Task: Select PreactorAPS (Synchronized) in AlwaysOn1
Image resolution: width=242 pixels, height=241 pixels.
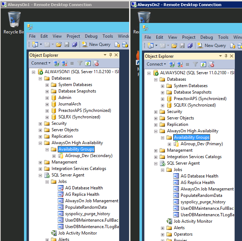Action: click(85, 110)
